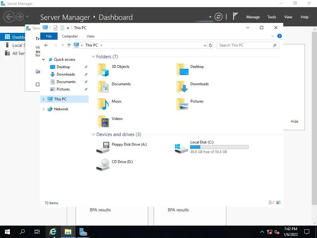Go up one folder level
The image size is (317, 238).
click(69, 45)
